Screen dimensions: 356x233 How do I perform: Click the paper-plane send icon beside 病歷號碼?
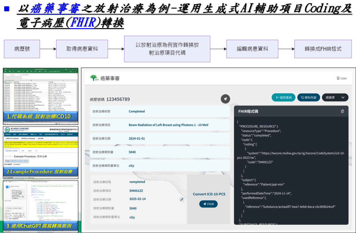[x=225, y=99]
